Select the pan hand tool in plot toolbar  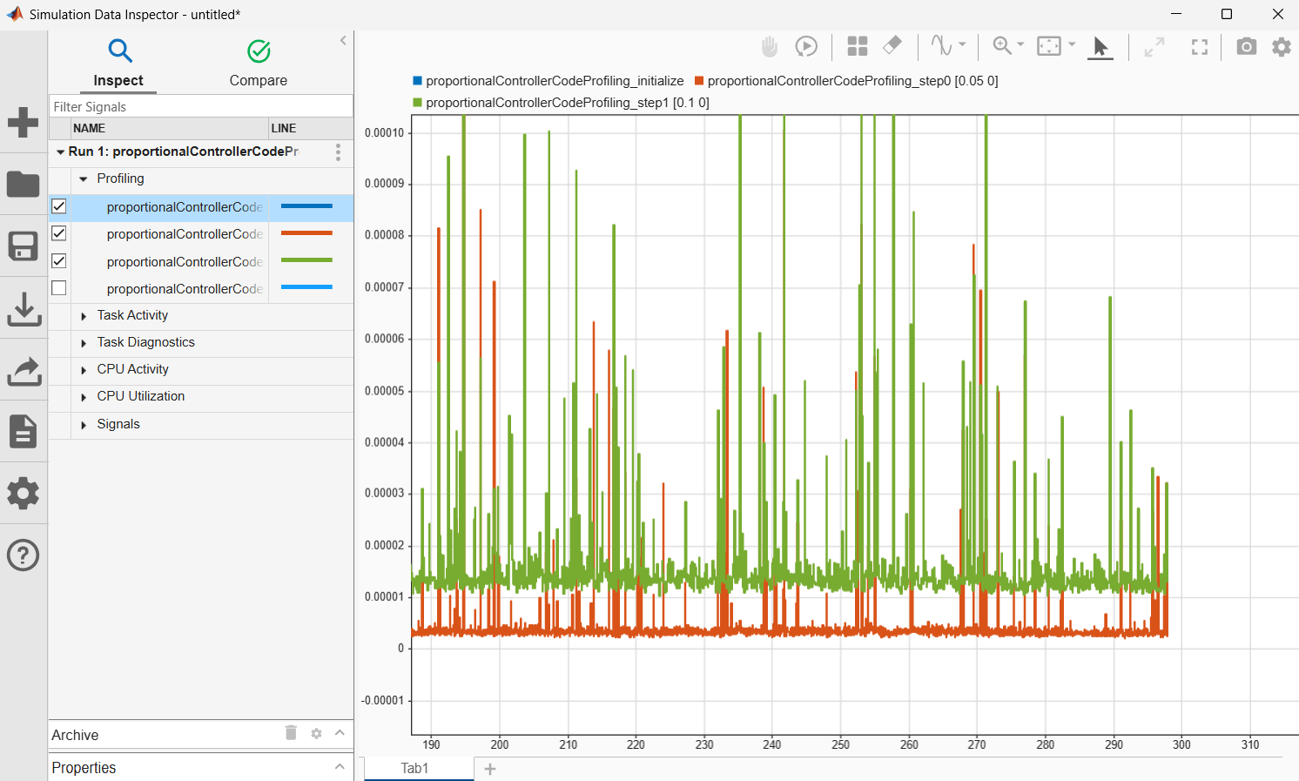coord(770,46)
